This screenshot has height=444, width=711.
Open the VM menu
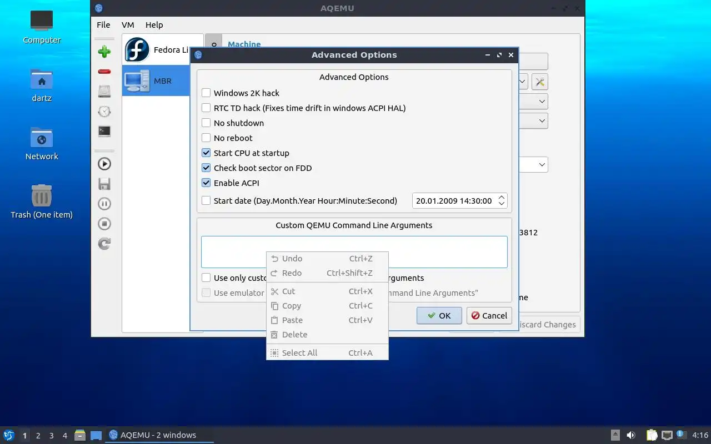coord(128,25)
